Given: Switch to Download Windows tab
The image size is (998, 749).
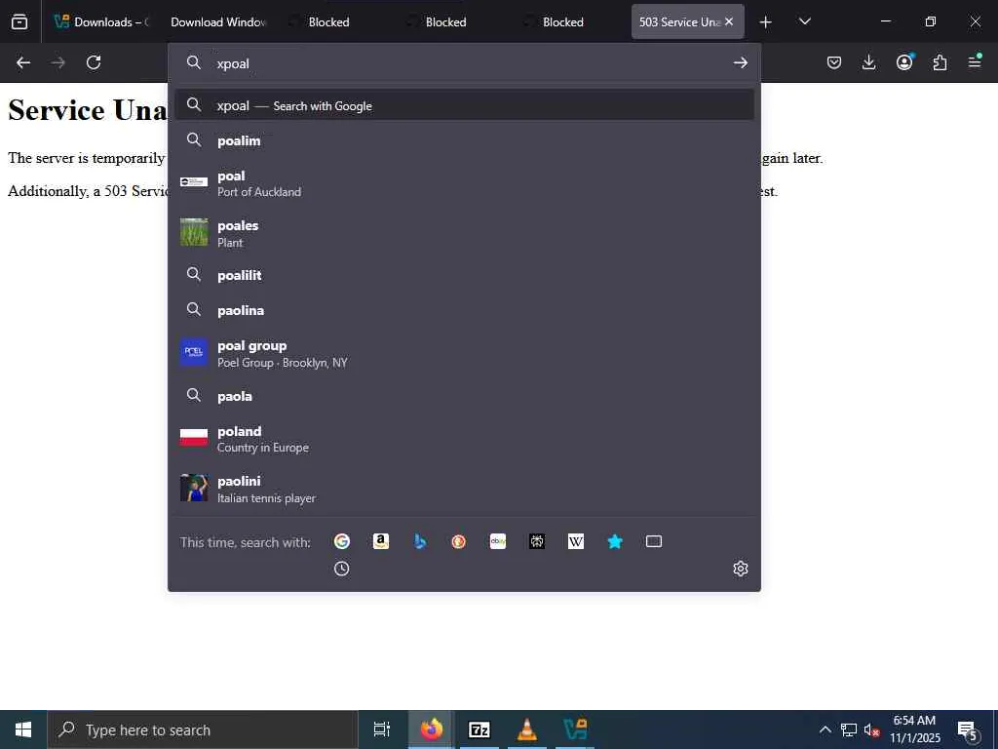Looking at the screenshot, I should (x=218, y=22).
